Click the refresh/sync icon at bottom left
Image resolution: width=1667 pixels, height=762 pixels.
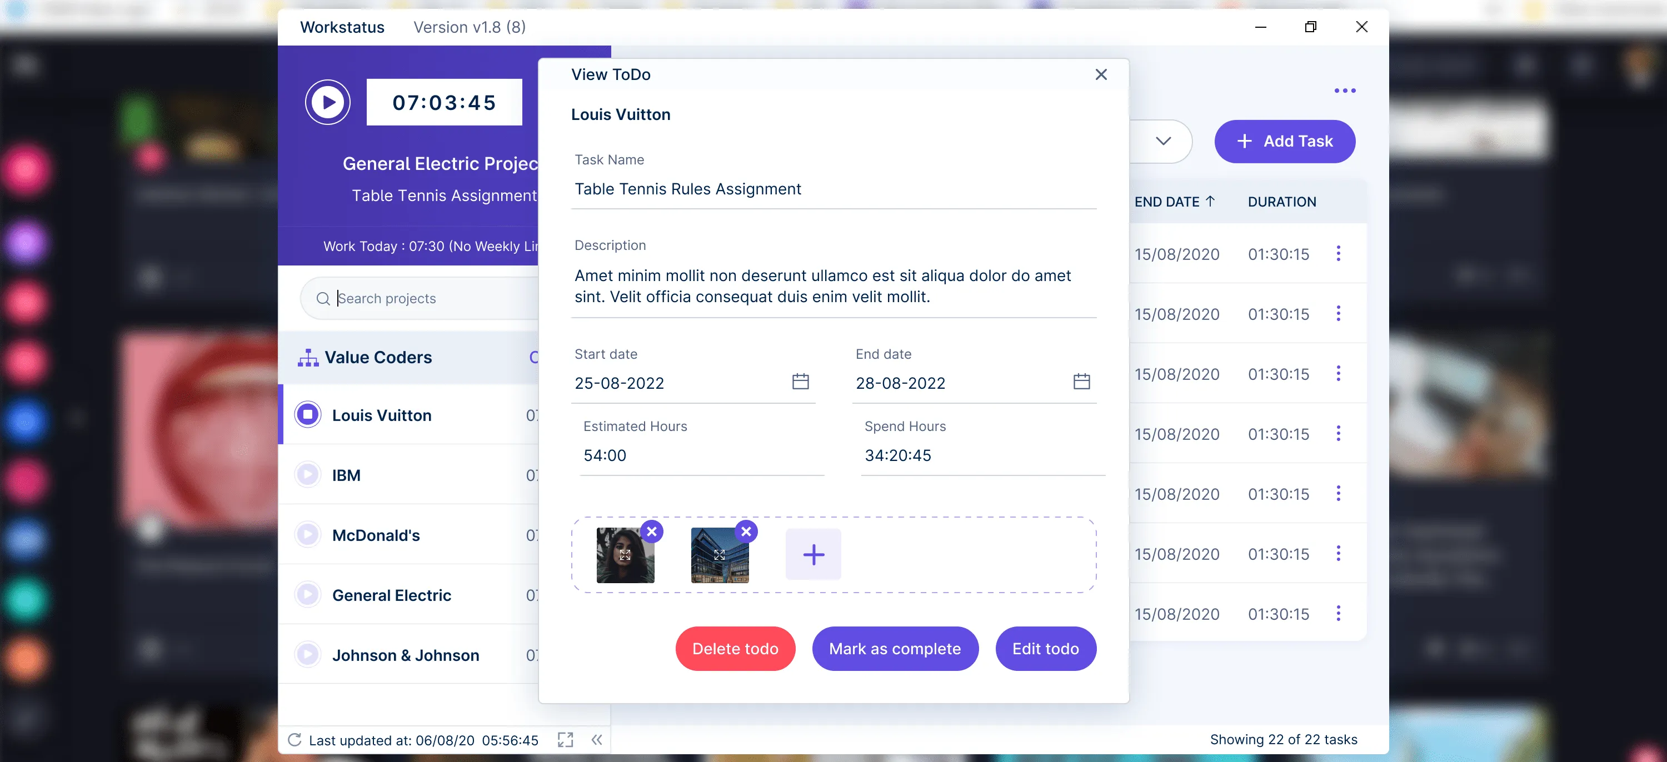coord(295,740)
